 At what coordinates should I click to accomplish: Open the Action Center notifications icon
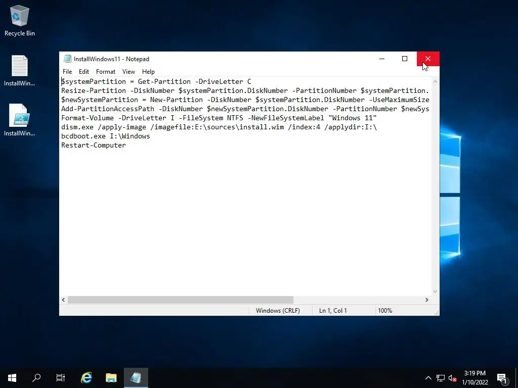[502, 378]
